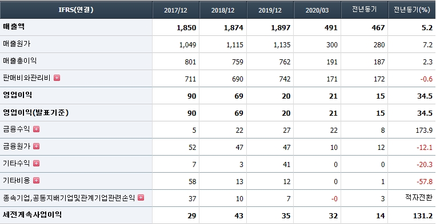Click the 전년동기 column header

click(364, 10)
